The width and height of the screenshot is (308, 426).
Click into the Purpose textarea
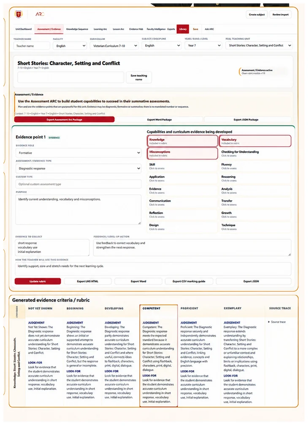coord(78,210)
